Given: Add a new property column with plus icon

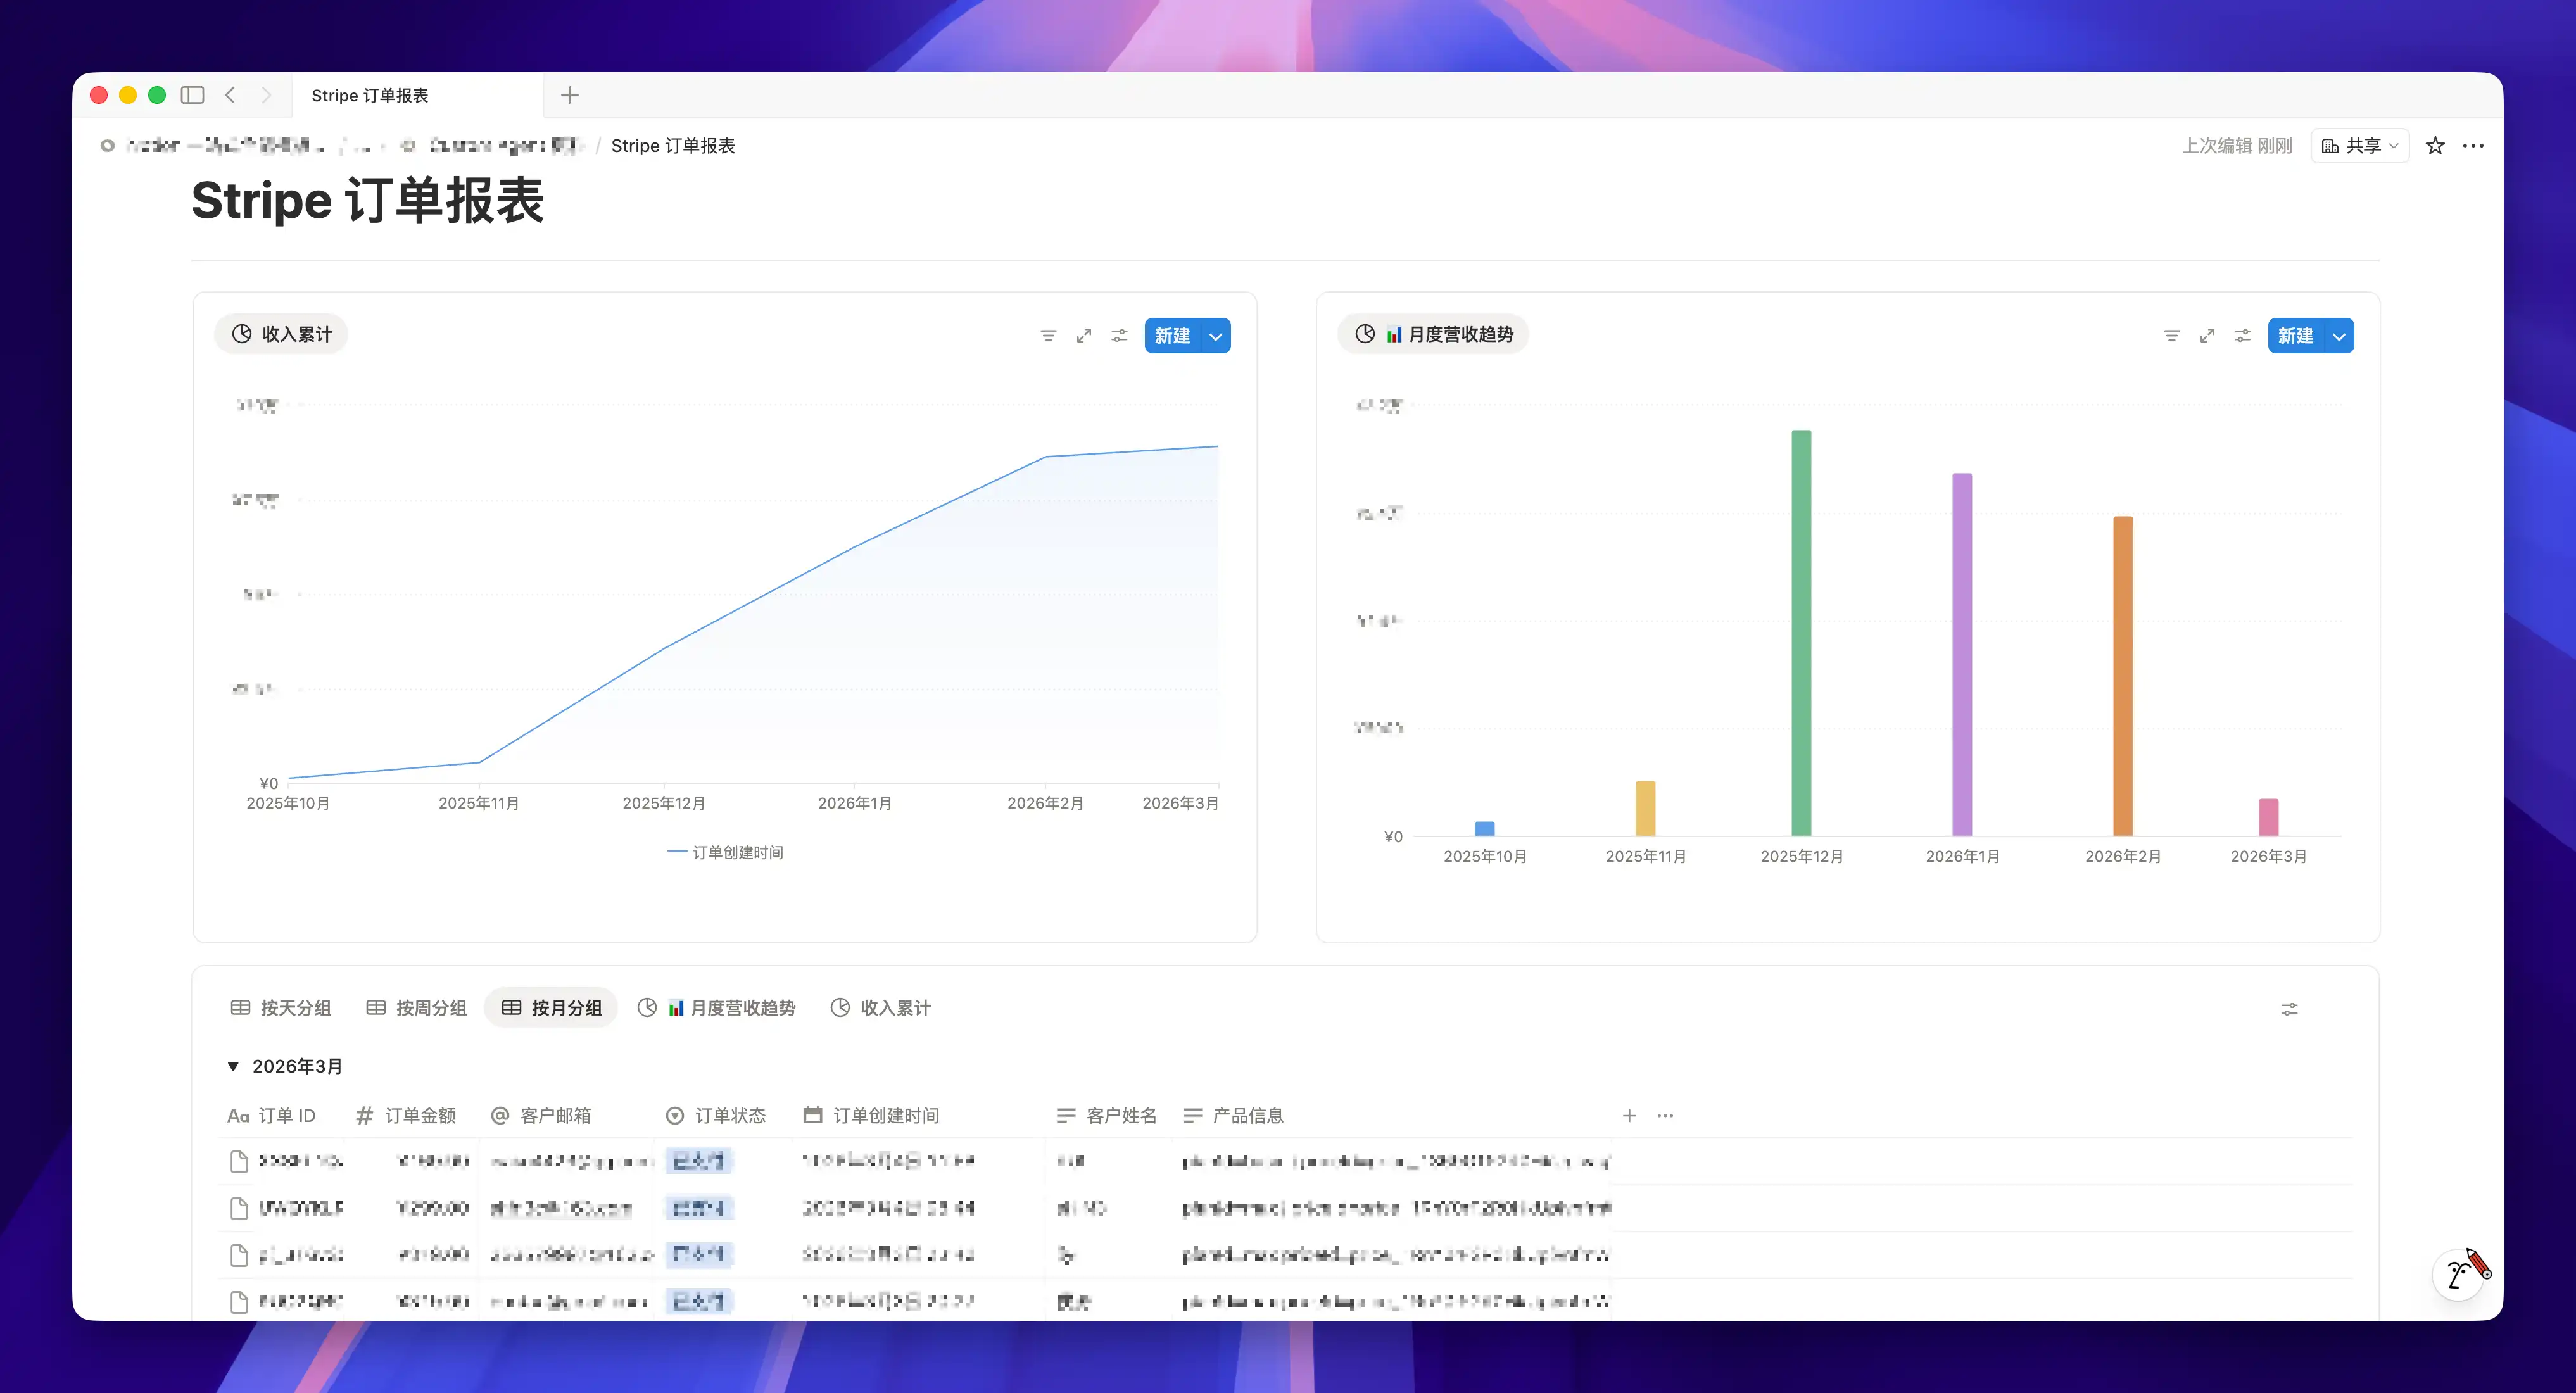Looking at the screenshot, I should (x=1629, y=1115).
